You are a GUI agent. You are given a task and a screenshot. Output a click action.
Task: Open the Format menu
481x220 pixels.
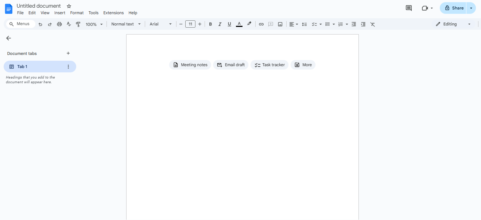click(x=77, y=13)
